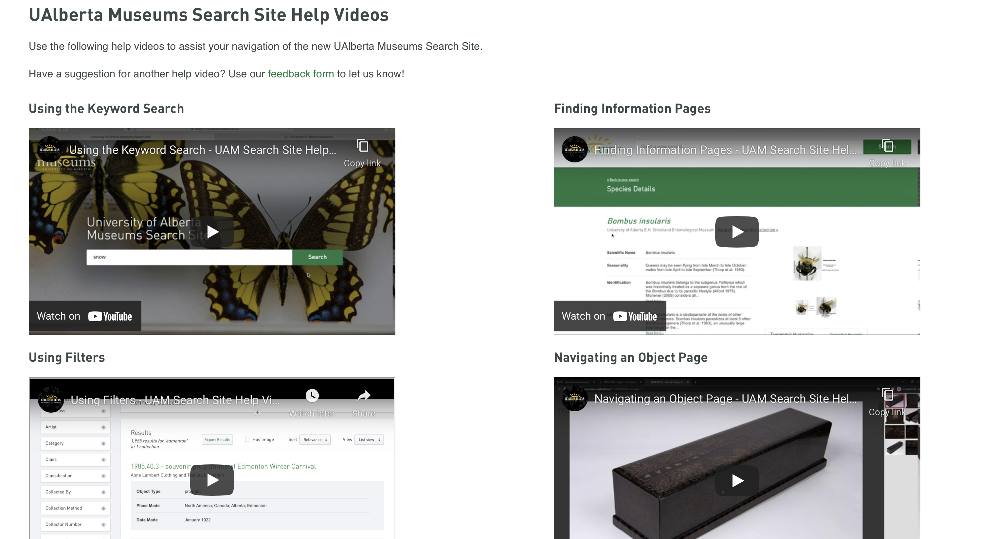Open the feedback form link
This screenshot has width=995, height=539.
pos(300,74)
